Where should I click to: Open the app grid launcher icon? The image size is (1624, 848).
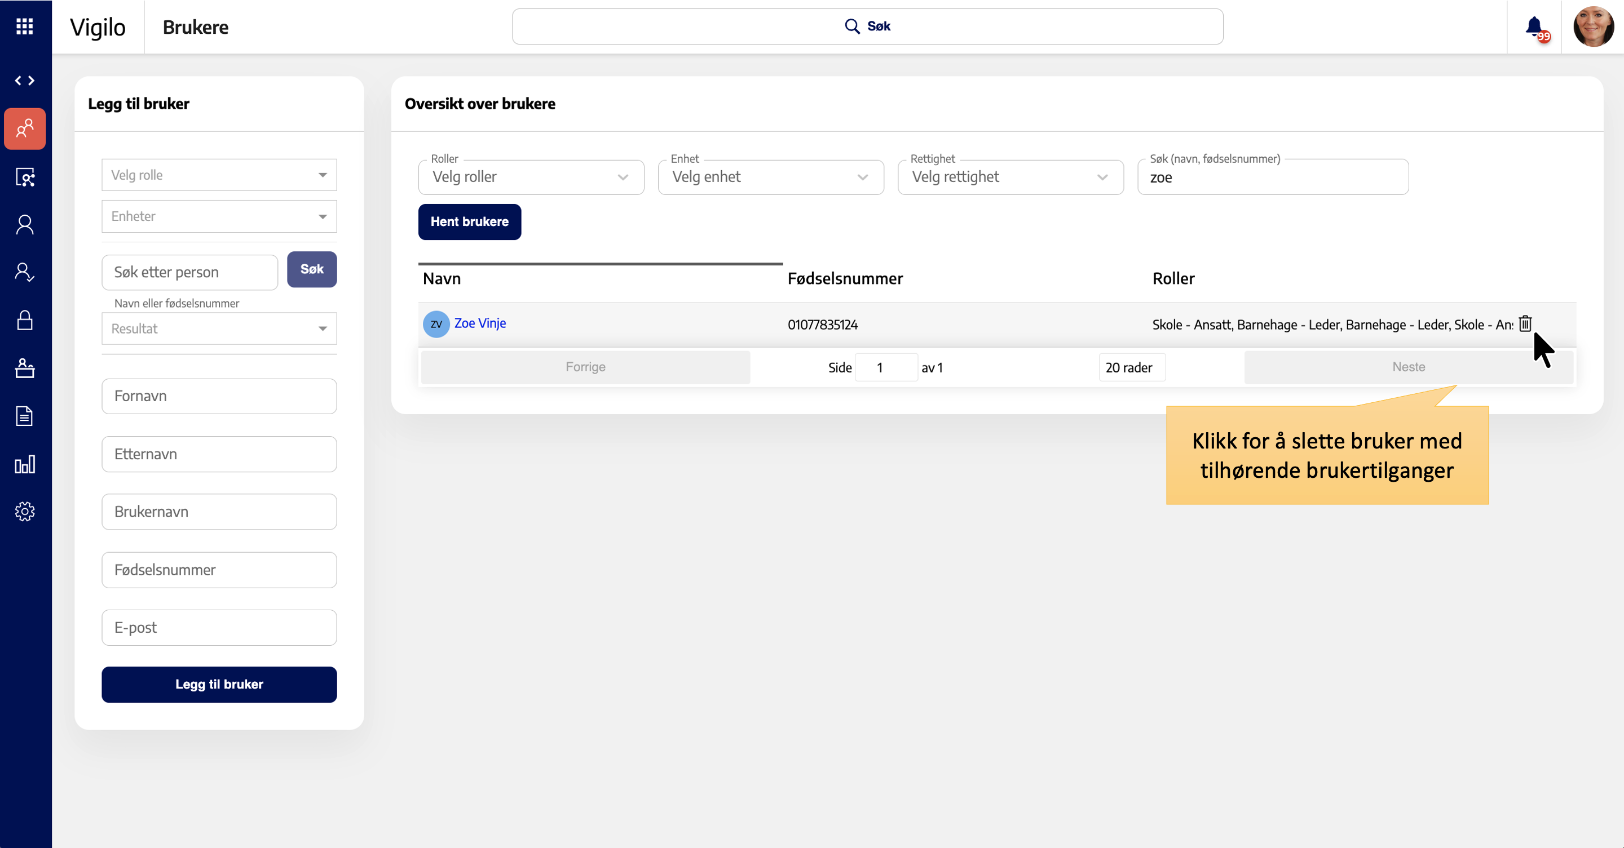tap(25, 26)
